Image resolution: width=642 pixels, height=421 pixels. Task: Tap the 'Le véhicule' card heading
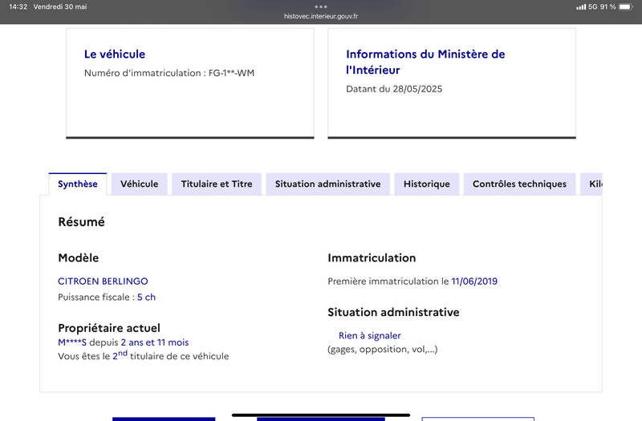(115, 54)
